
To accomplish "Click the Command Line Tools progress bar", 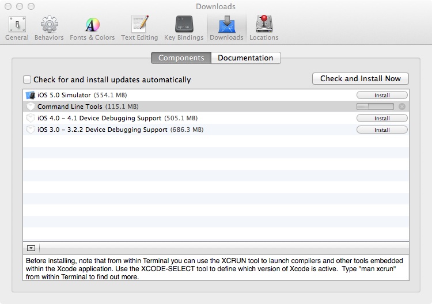I will pyautogui.click(x=375, y=107).
